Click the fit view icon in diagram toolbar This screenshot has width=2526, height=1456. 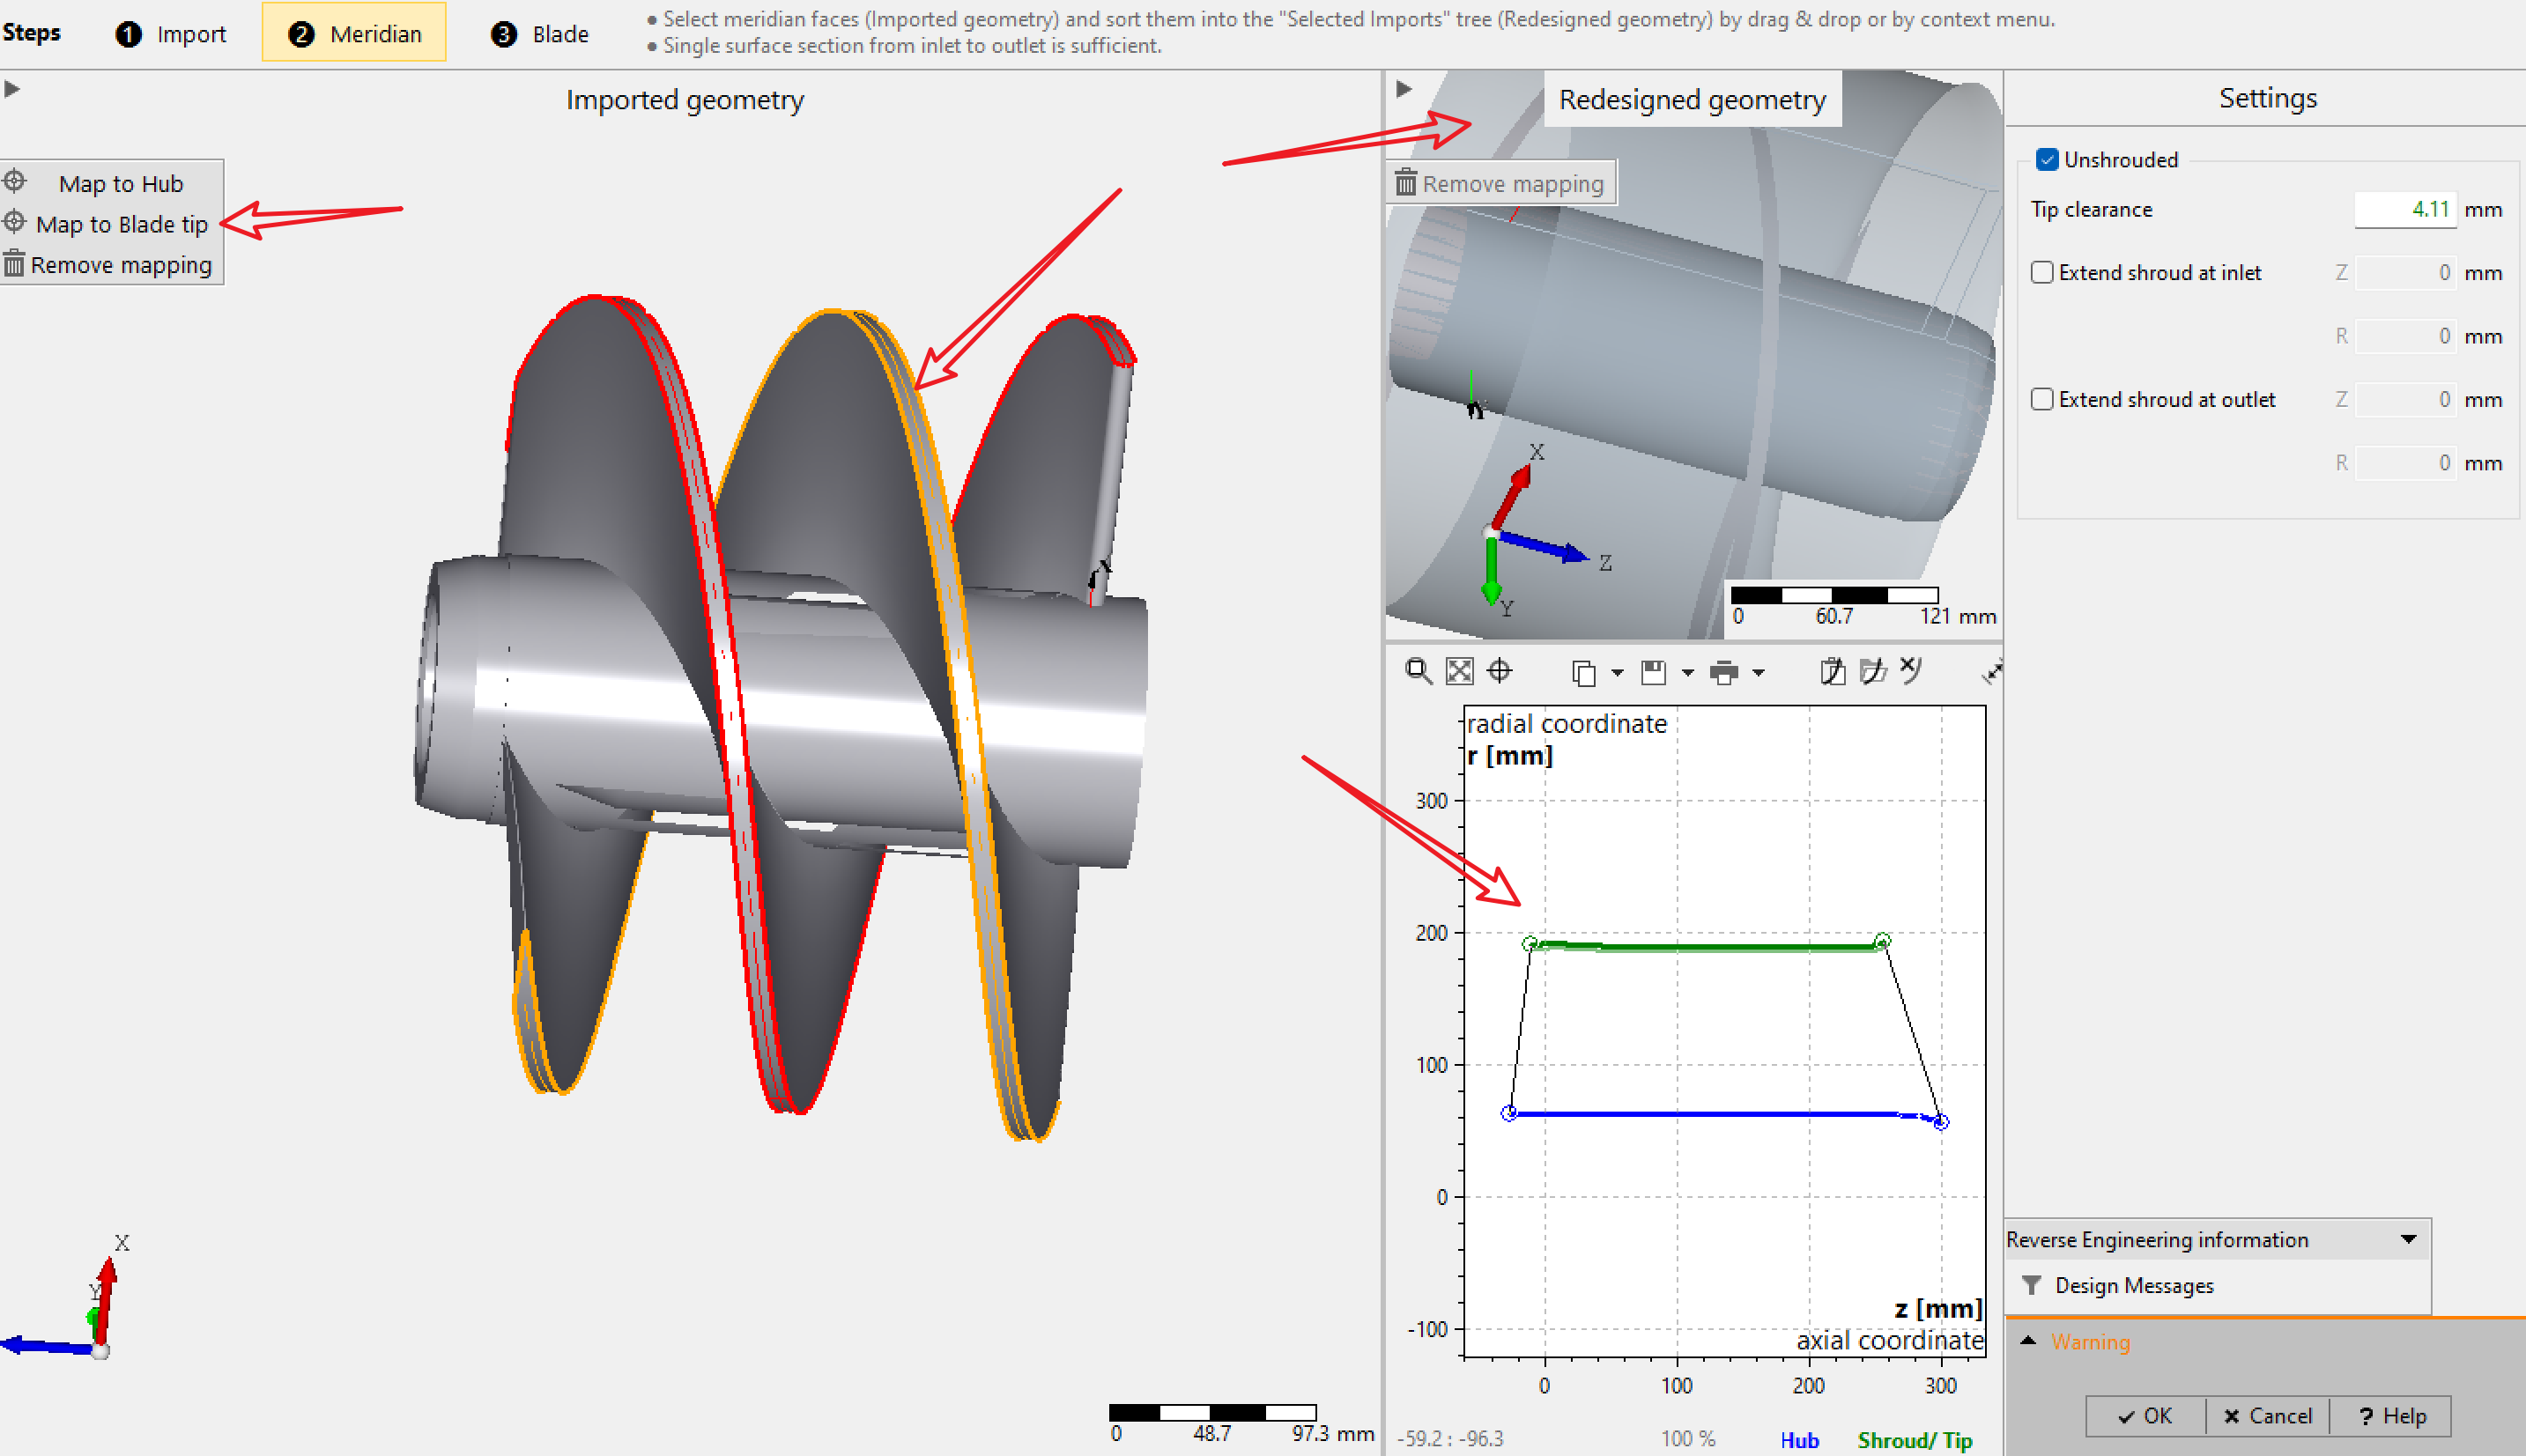(1459, 671)
